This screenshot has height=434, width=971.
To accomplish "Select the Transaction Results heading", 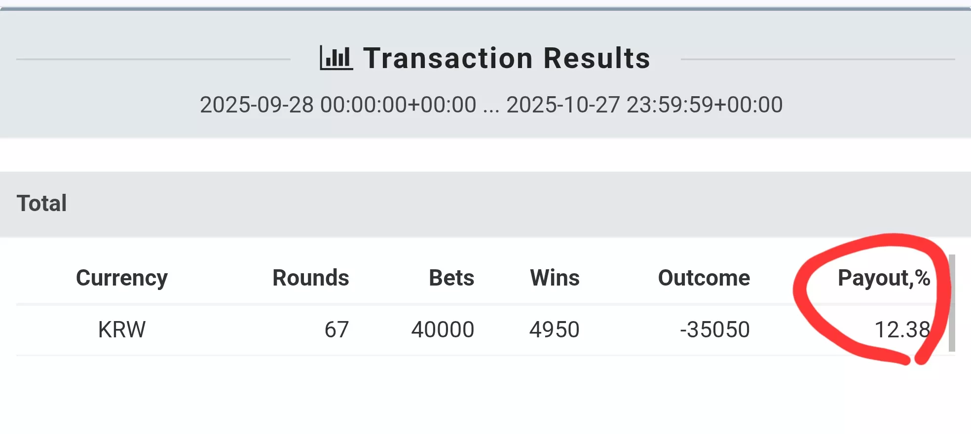I will point(507,58).
